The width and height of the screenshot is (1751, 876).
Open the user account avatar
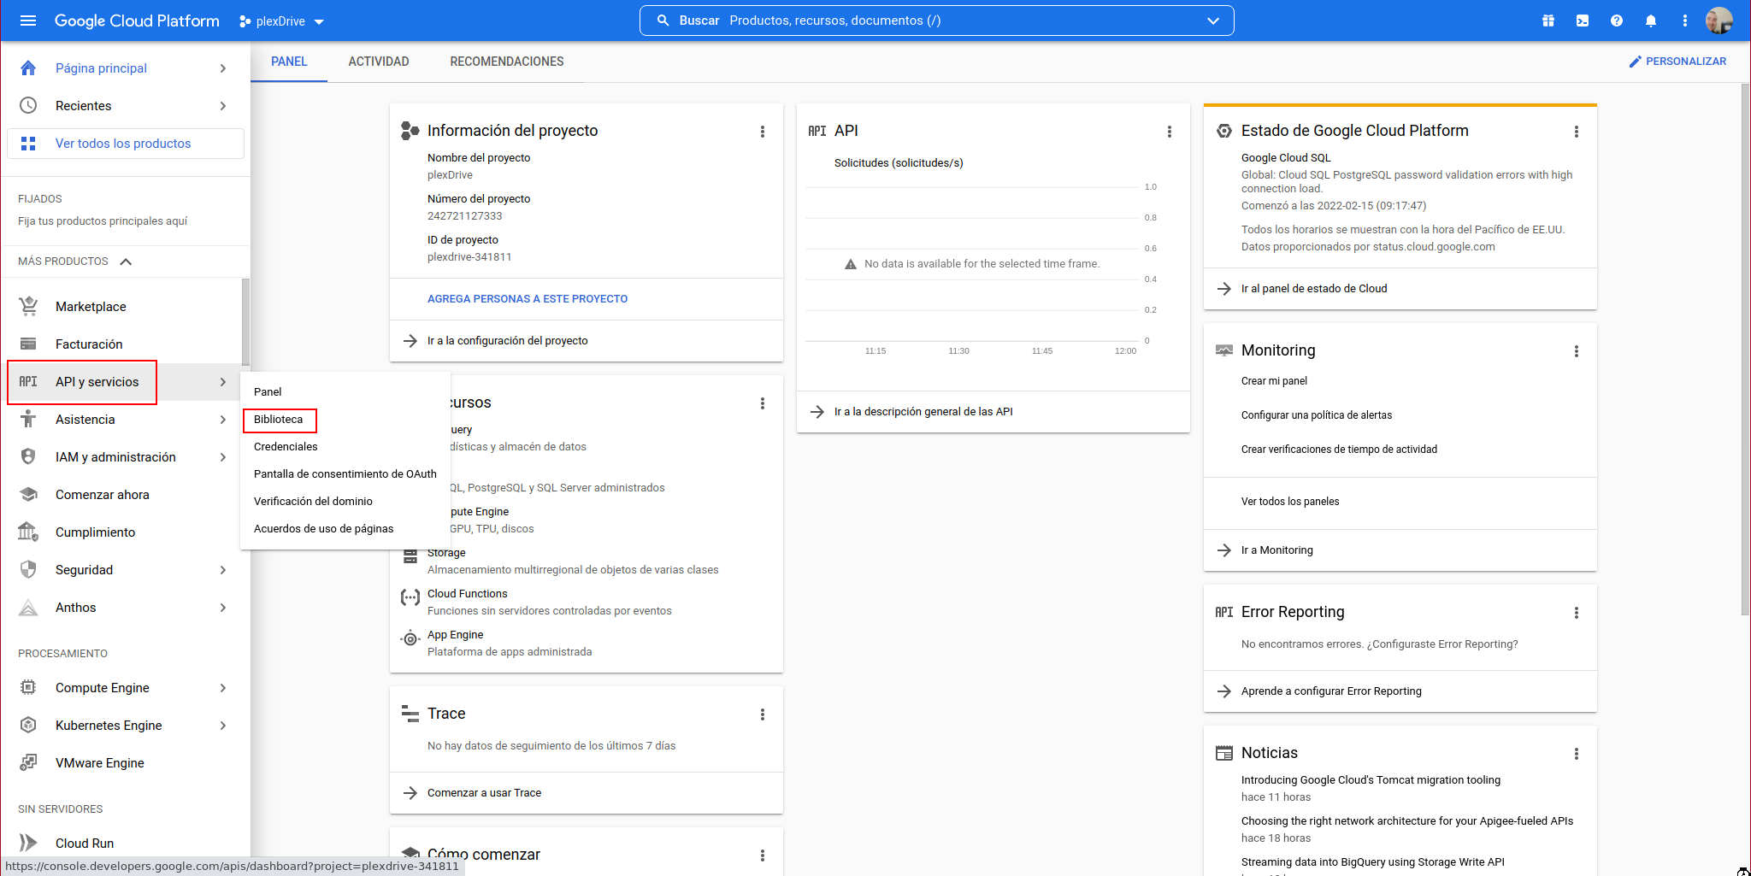1719,21
